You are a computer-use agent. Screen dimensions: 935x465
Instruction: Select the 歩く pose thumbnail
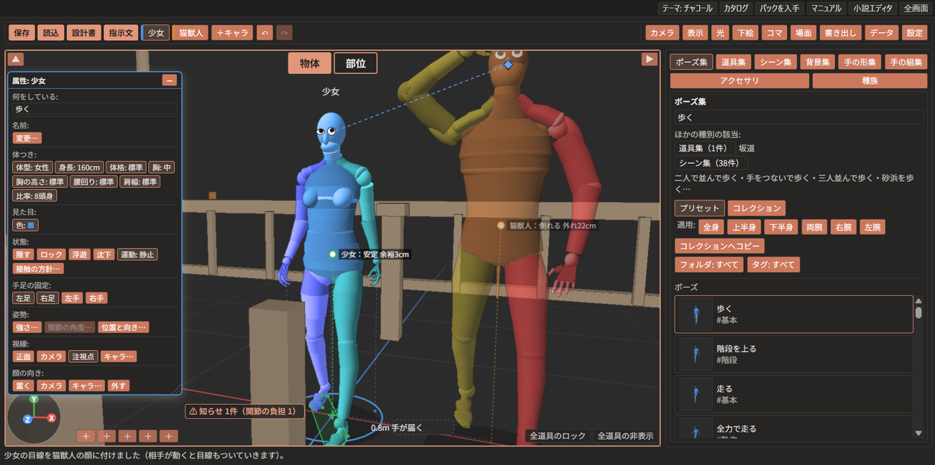696,314
